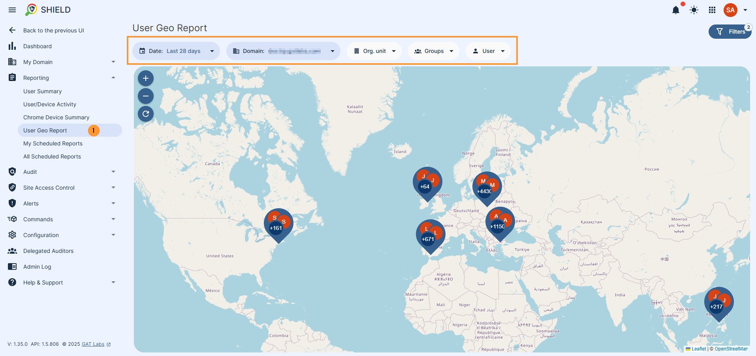Toggle light/dark theme sun icon
The image size is (756, 356).
point(694,10)
